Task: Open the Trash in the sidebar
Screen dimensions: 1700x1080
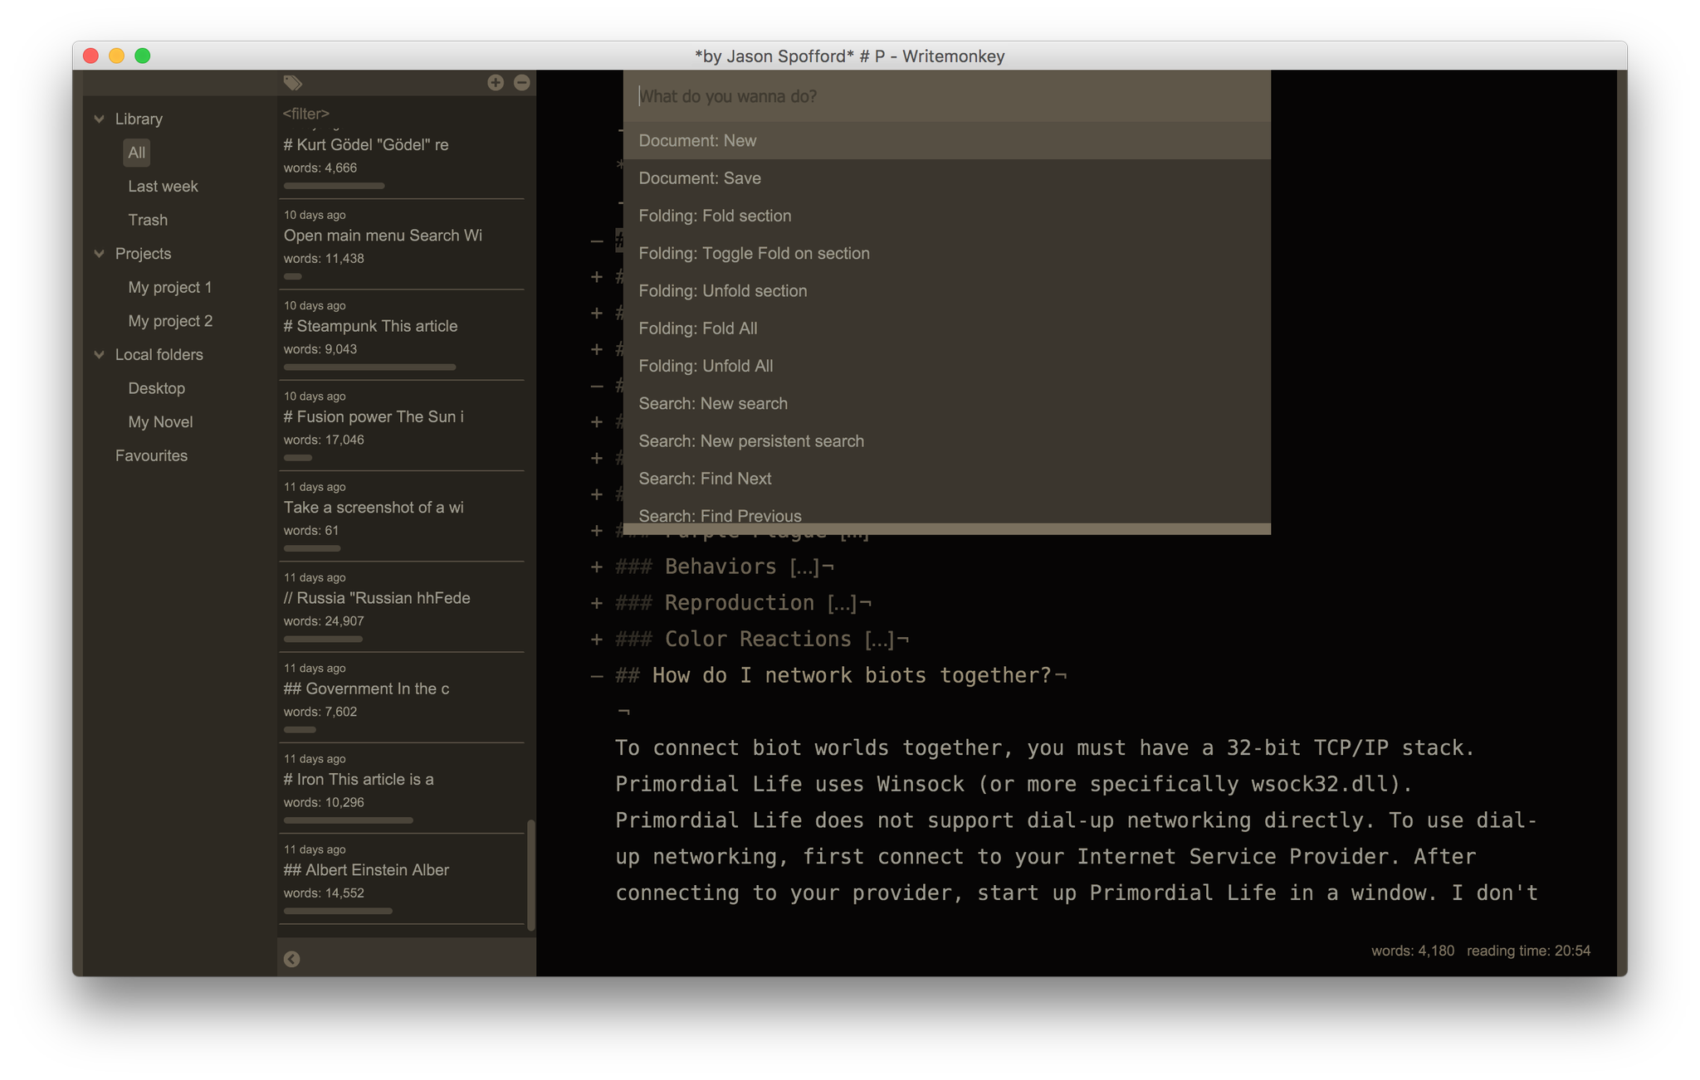Action: [x=148, y=219]
